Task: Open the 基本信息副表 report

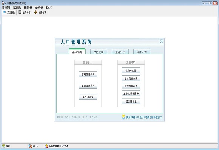Action: point(131,86)
